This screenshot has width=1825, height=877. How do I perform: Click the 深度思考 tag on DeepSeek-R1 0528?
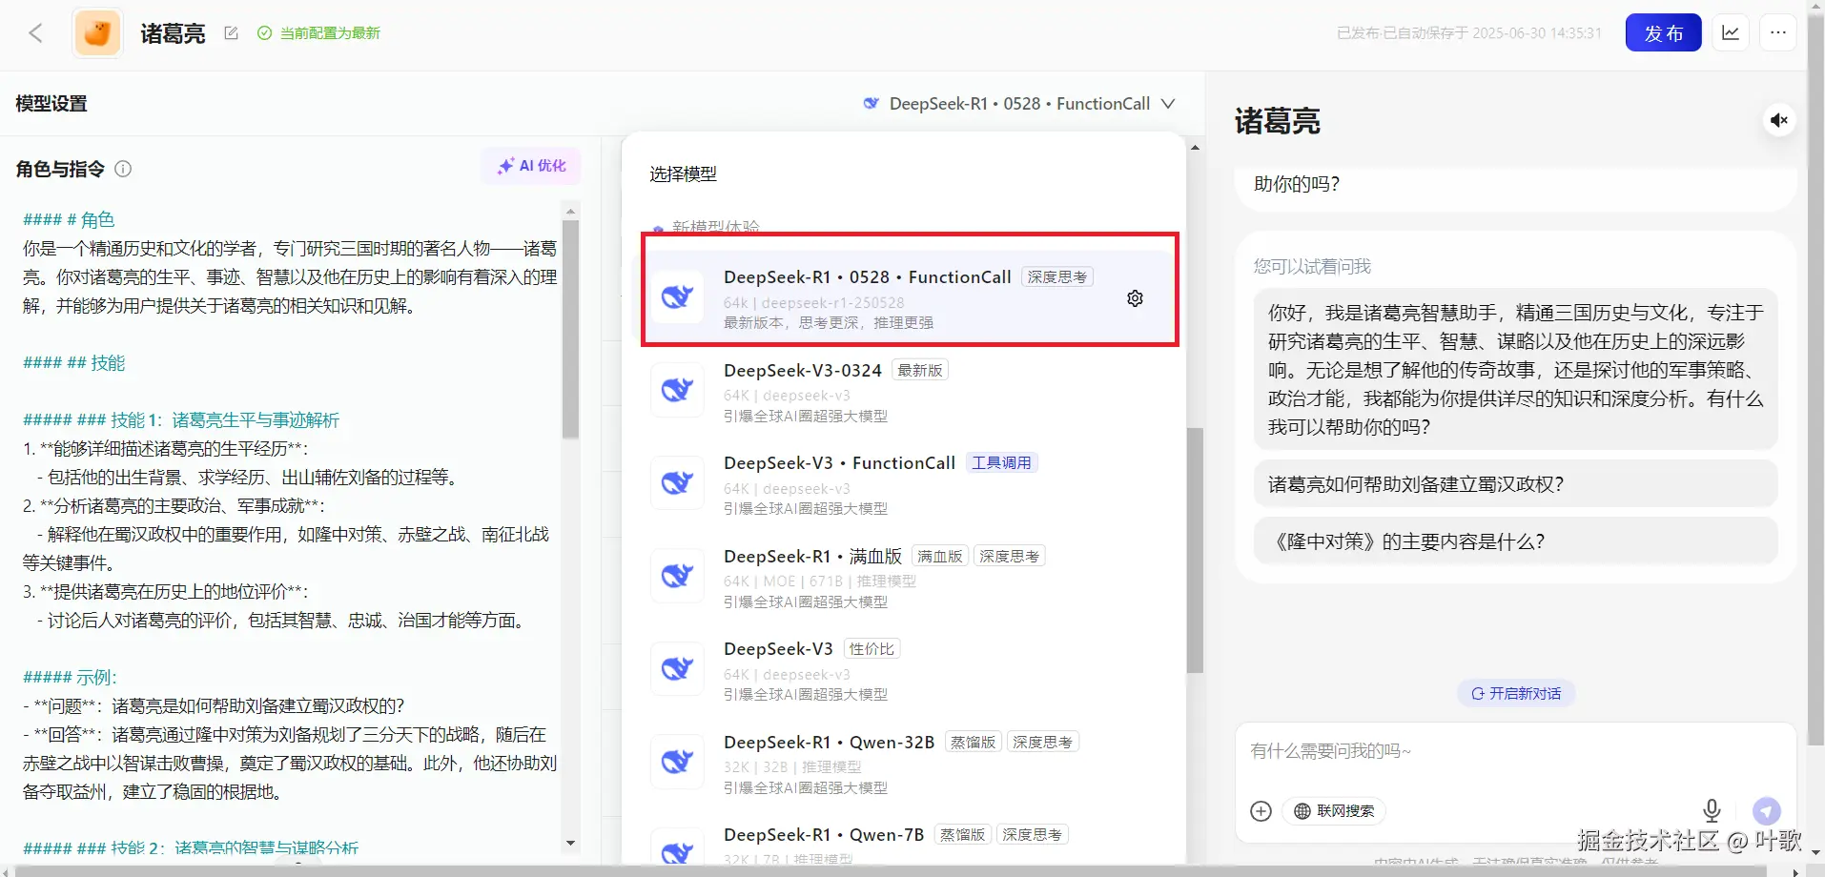coord(1057,277)
